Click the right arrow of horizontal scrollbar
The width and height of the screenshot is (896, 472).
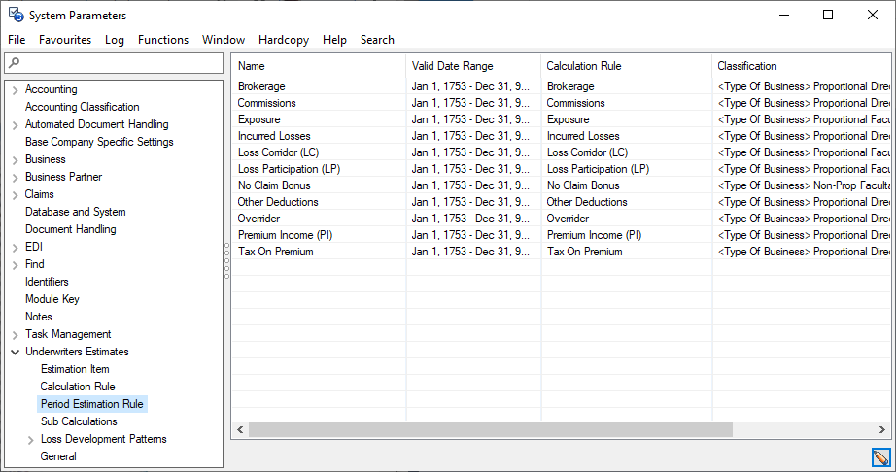[881, 429]
